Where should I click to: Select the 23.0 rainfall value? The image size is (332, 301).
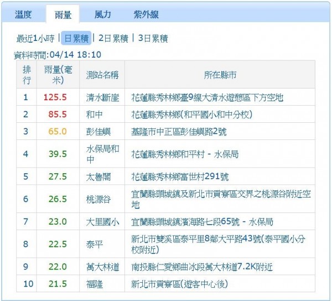coord(58,222)
